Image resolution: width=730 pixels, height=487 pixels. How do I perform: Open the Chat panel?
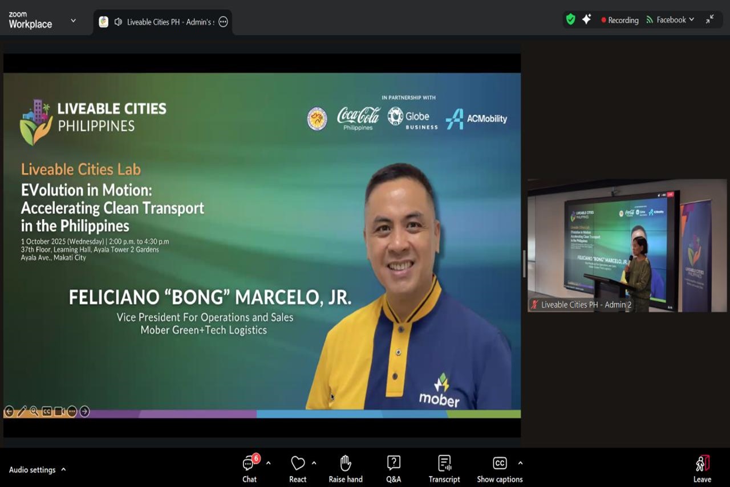(249, 469)
